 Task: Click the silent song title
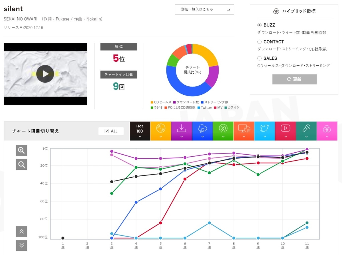[x=13, y=9]
